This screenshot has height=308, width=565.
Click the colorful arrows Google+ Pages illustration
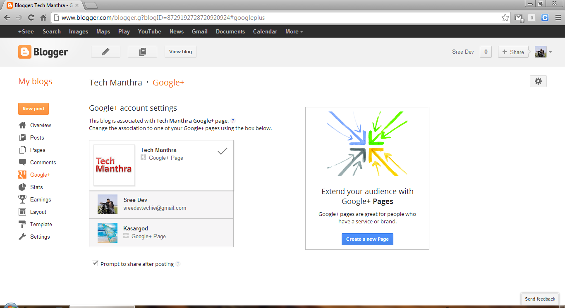[367, 143]
